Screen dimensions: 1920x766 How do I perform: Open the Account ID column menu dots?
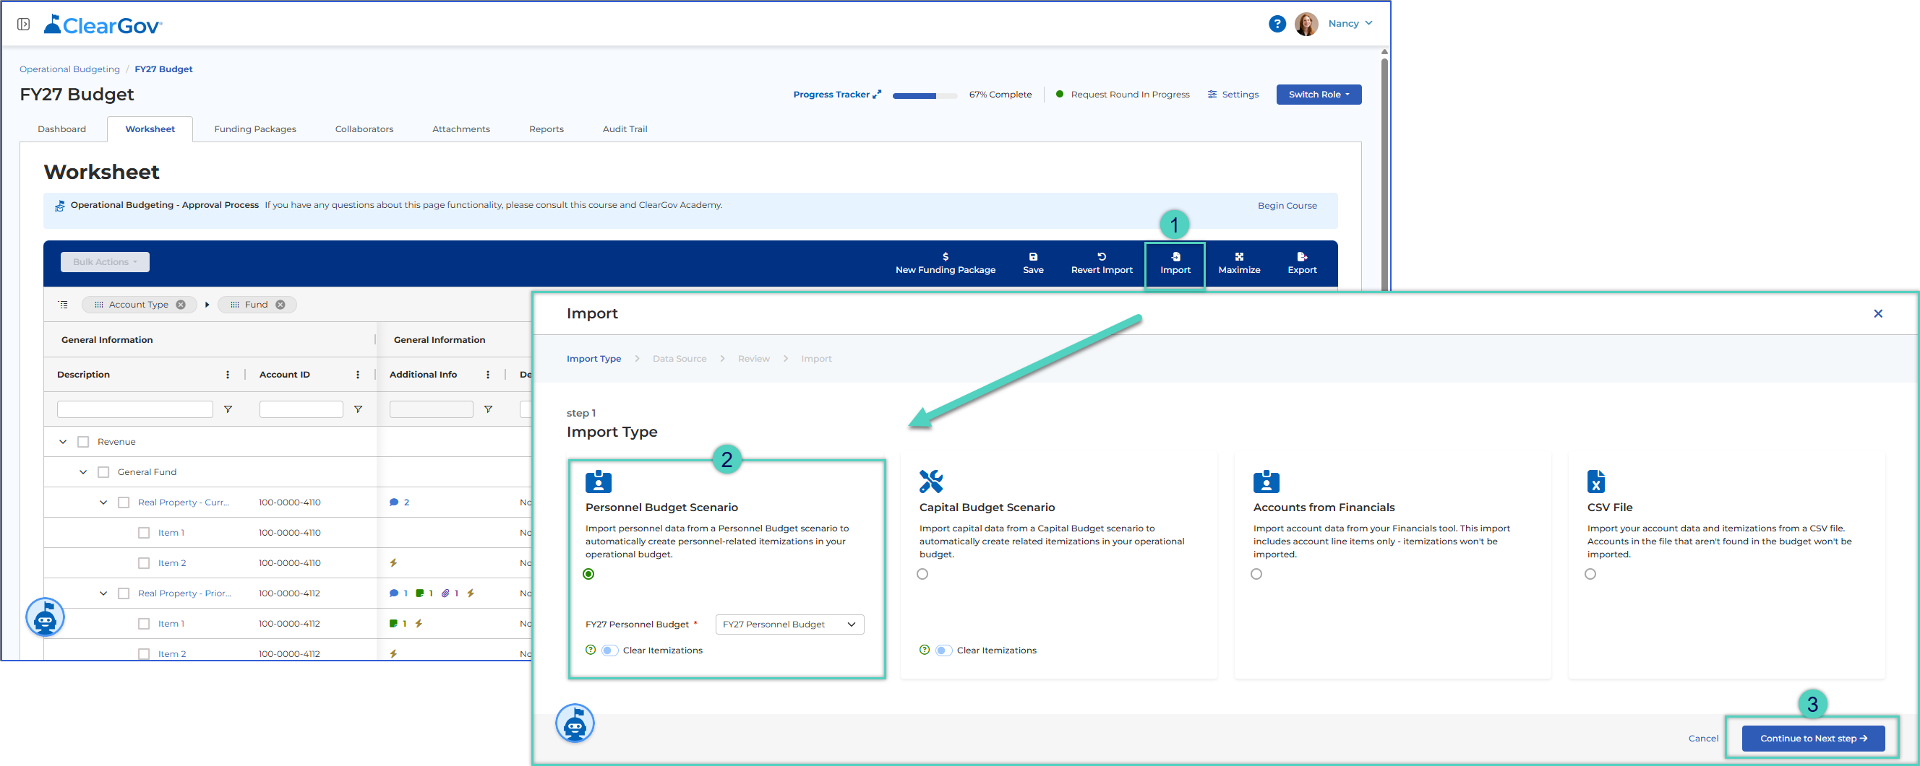pos(358,375)
